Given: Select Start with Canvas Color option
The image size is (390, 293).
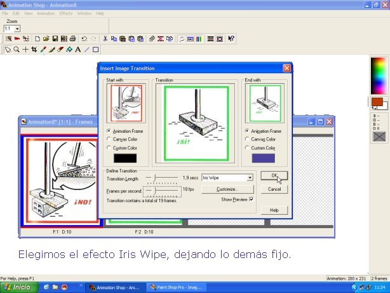Looking at the screenshot, I should 109,139.
